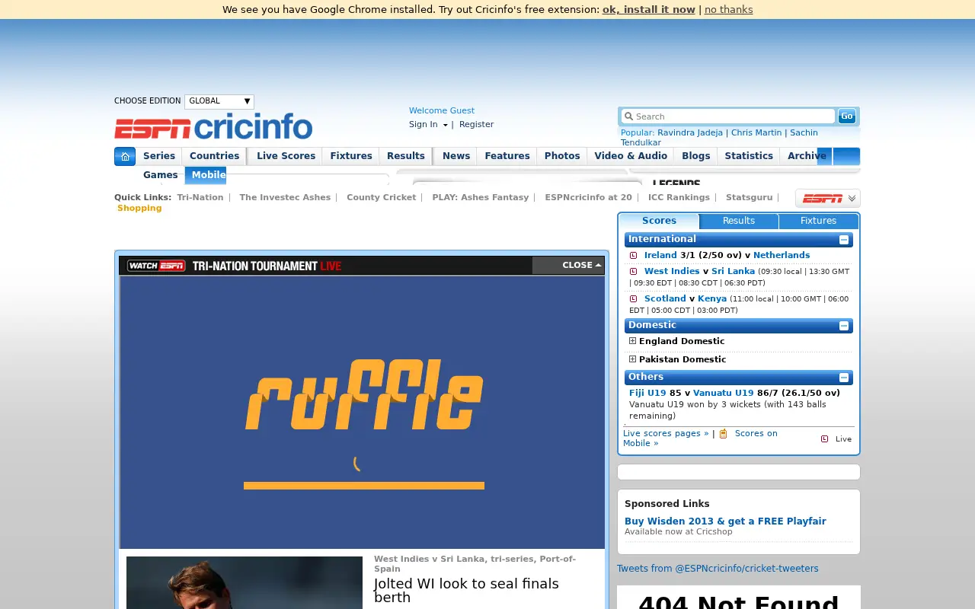975x609 pixels.
Task: Open the 'Live scores pages »' link
Action: coord(666,434)
